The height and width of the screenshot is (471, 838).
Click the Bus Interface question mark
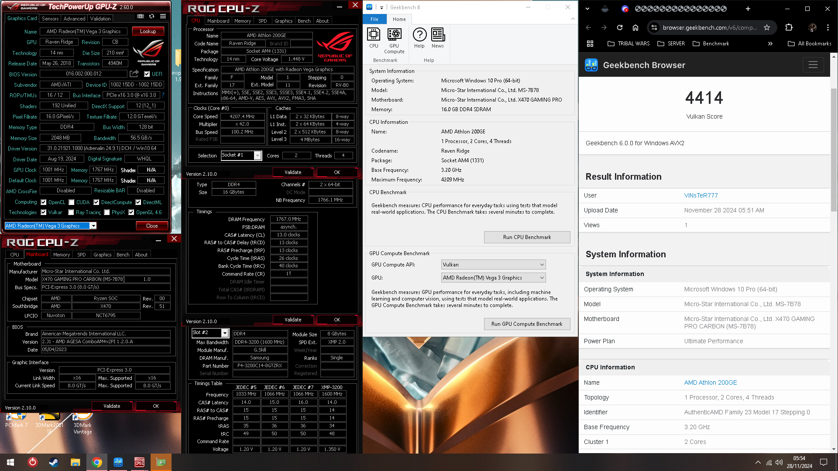coord(163,95)
